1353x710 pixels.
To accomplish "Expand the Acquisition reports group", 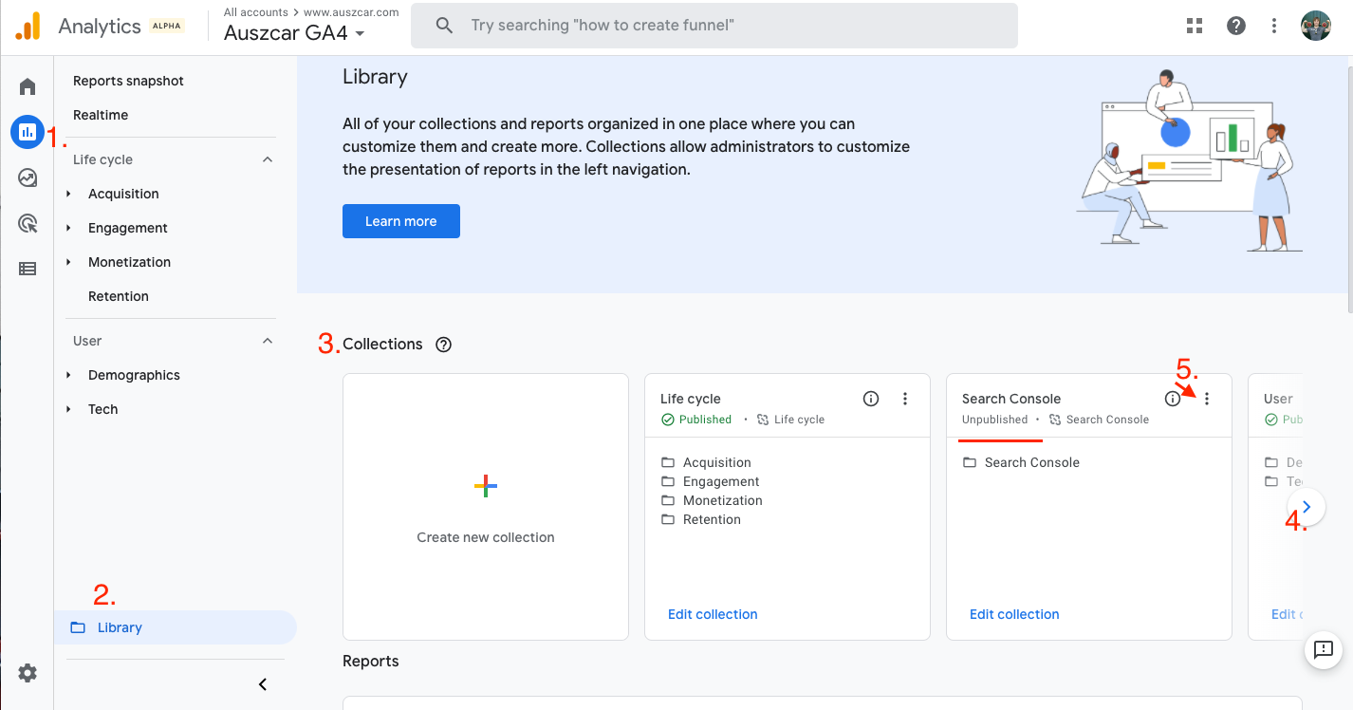I will point(68,194).
